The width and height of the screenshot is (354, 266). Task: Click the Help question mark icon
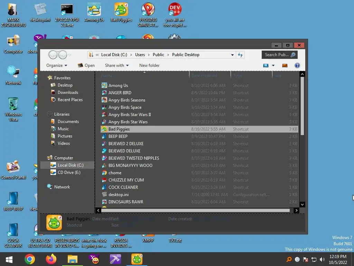tap(297, 65)
